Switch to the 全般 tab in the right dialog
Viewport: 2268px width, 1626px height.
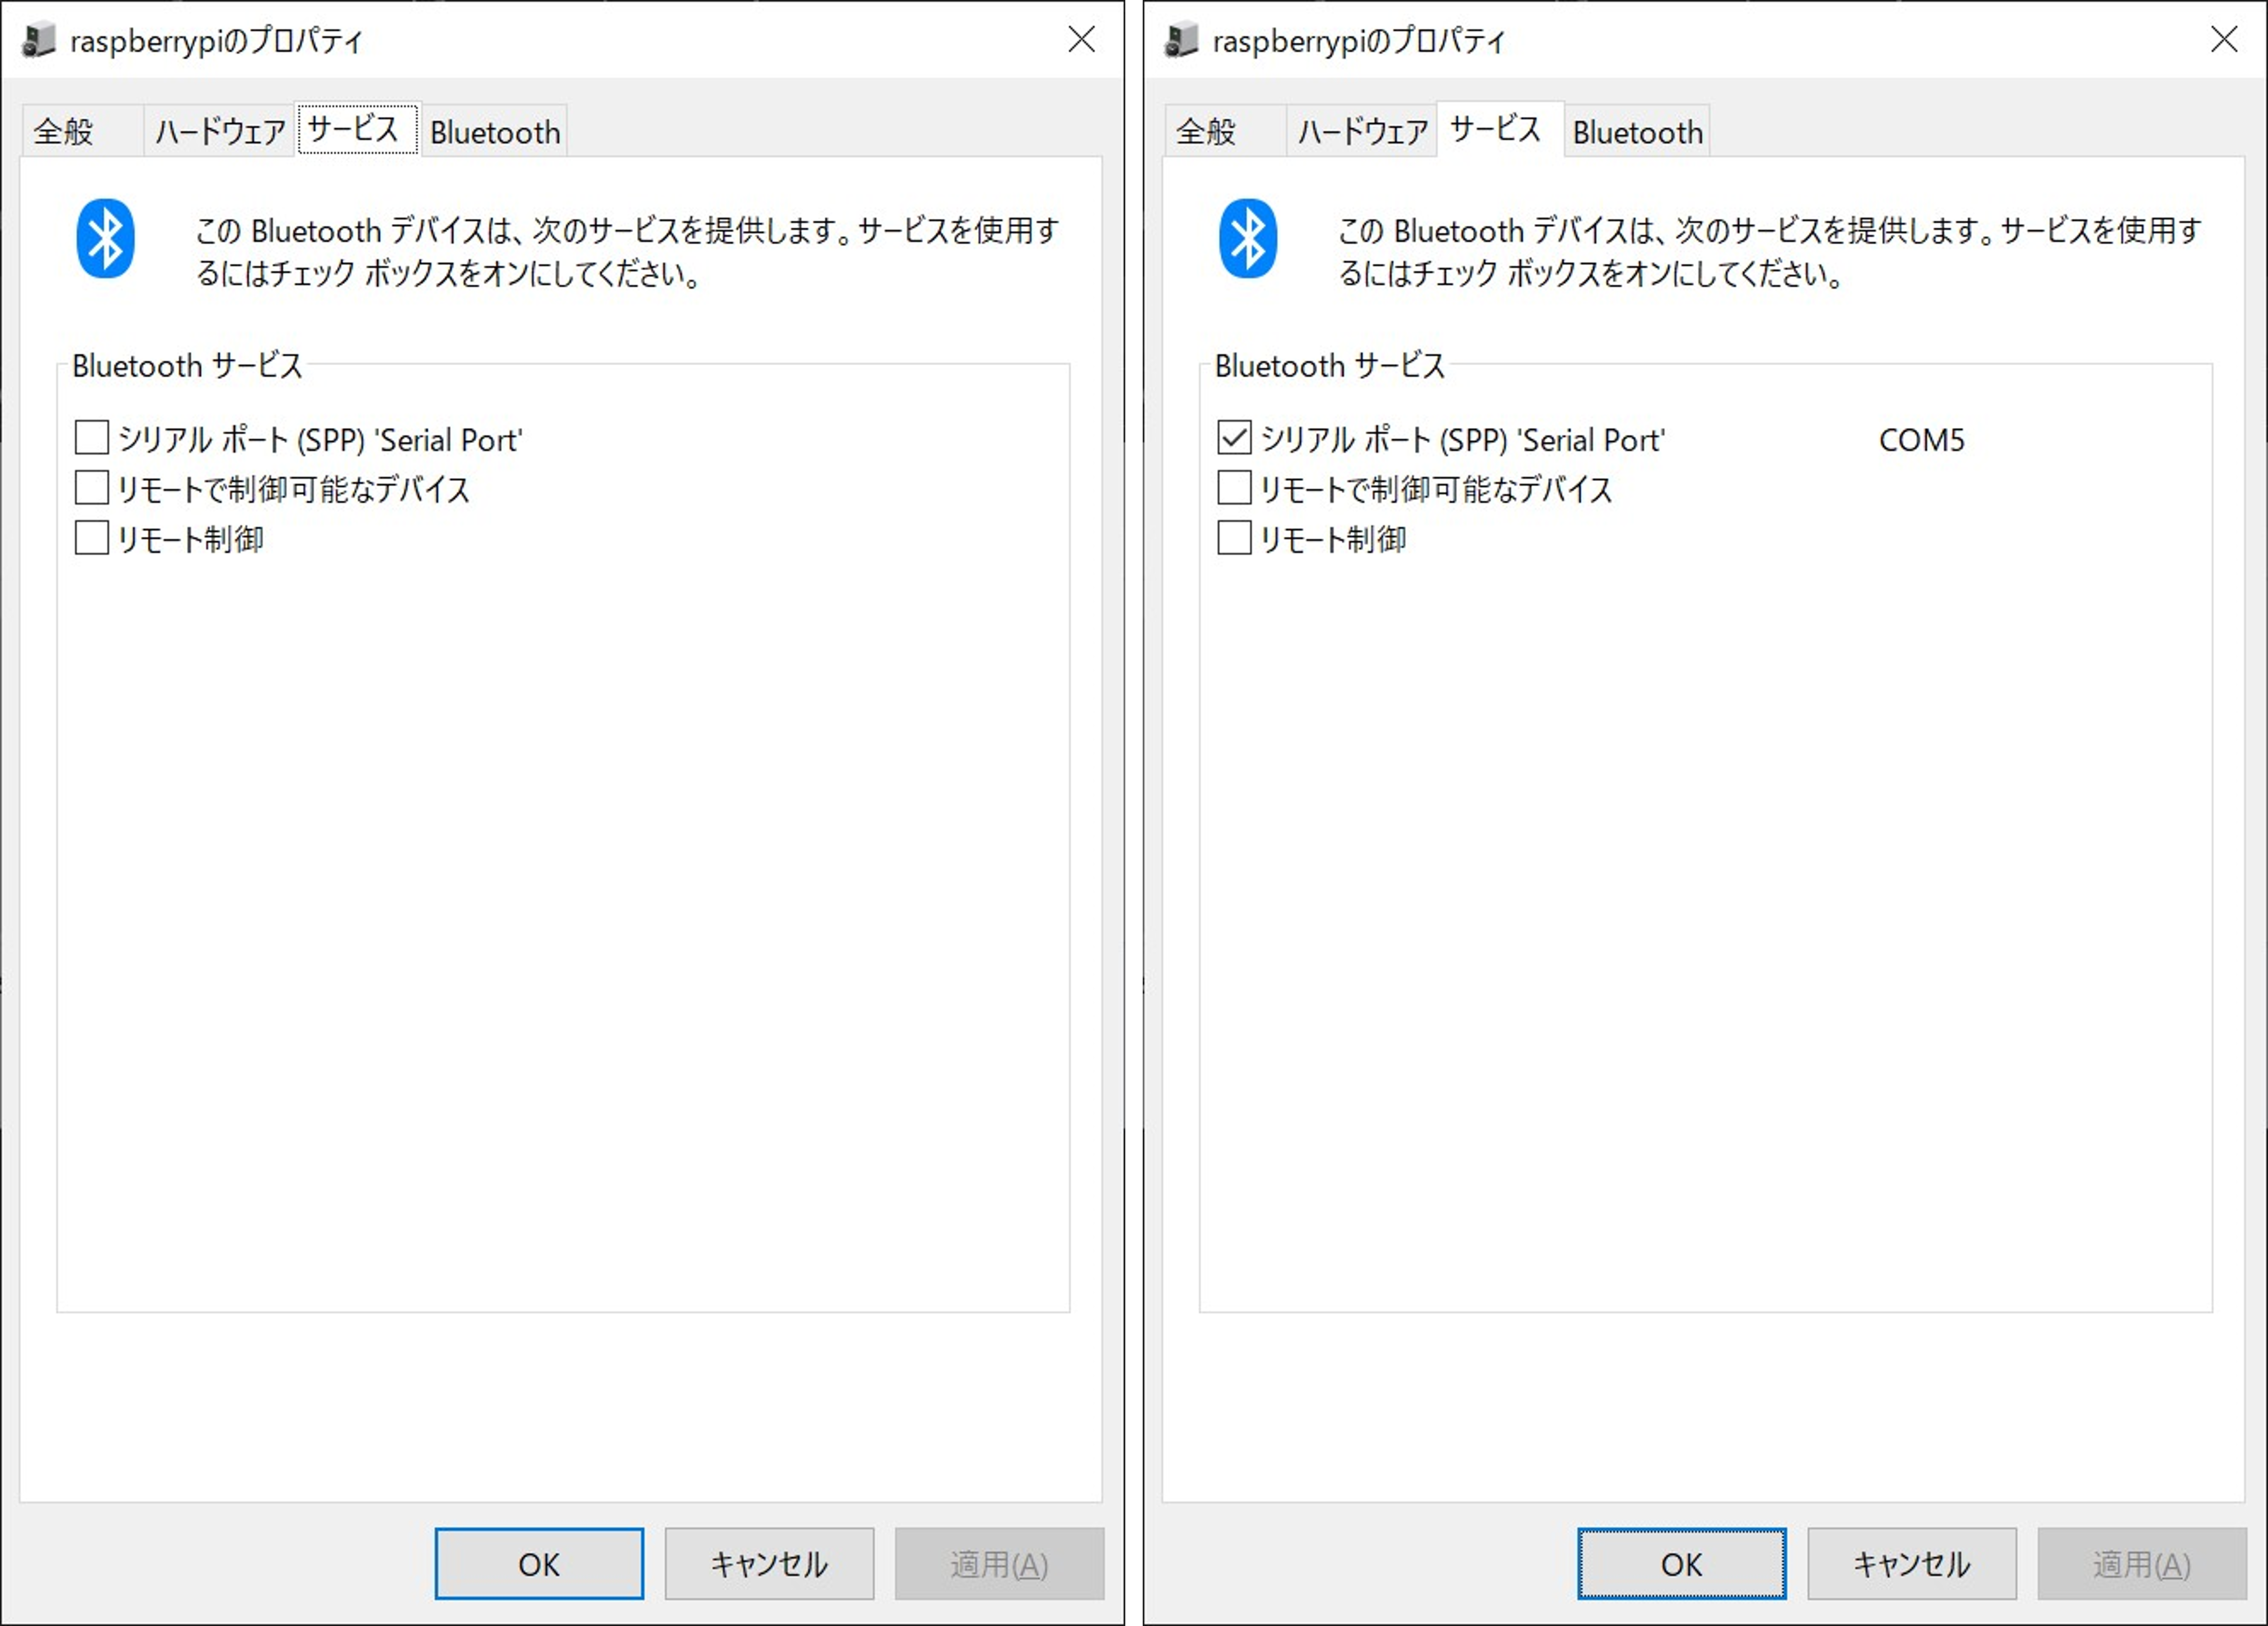pyautogui.click(x=1206, y=132)
